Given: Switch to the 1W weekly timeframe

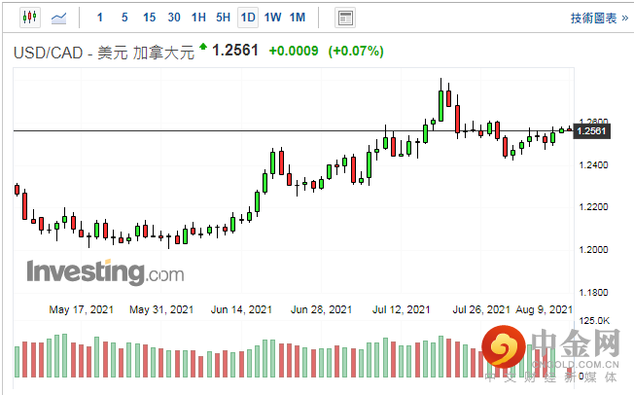Looking at the screenshot, I should 272,18.
